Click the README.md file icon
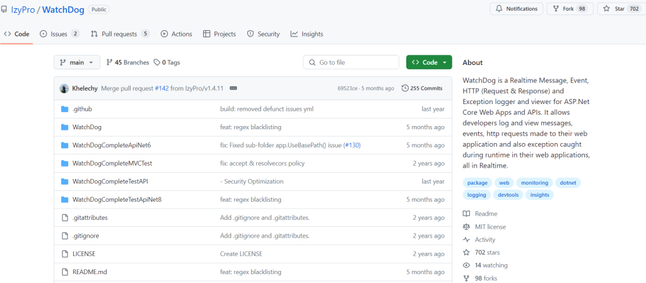The image size is (646, 283). pyautogui.click(x=64, y=272)
